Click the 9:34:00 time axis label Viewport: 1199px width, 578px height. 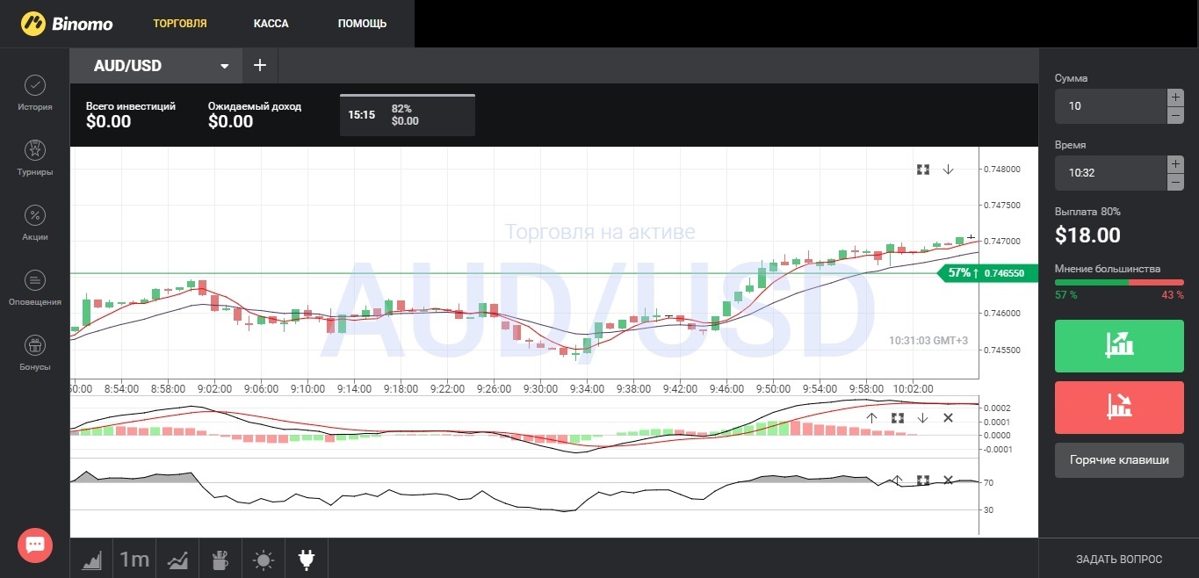click(x=586, y=388)
